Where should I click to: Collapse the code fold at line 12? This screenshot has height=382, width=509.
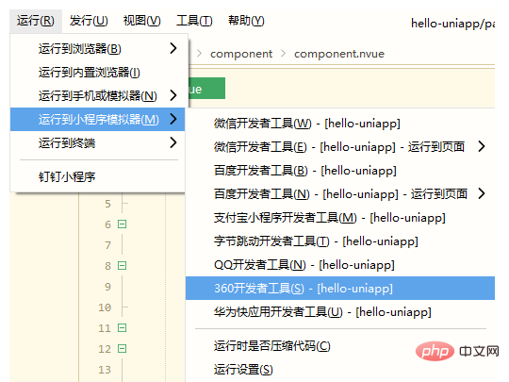point(122,349)
